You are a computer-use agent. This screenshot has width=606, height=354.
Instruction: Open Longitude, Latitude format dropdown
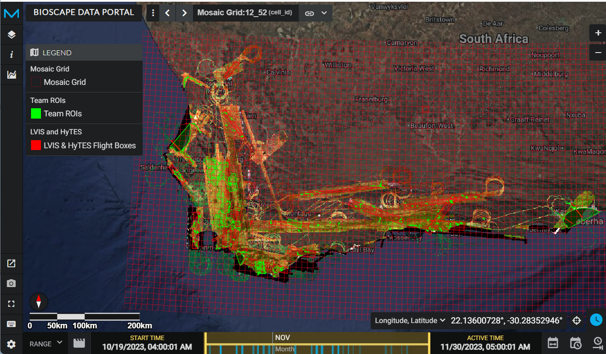410,320
